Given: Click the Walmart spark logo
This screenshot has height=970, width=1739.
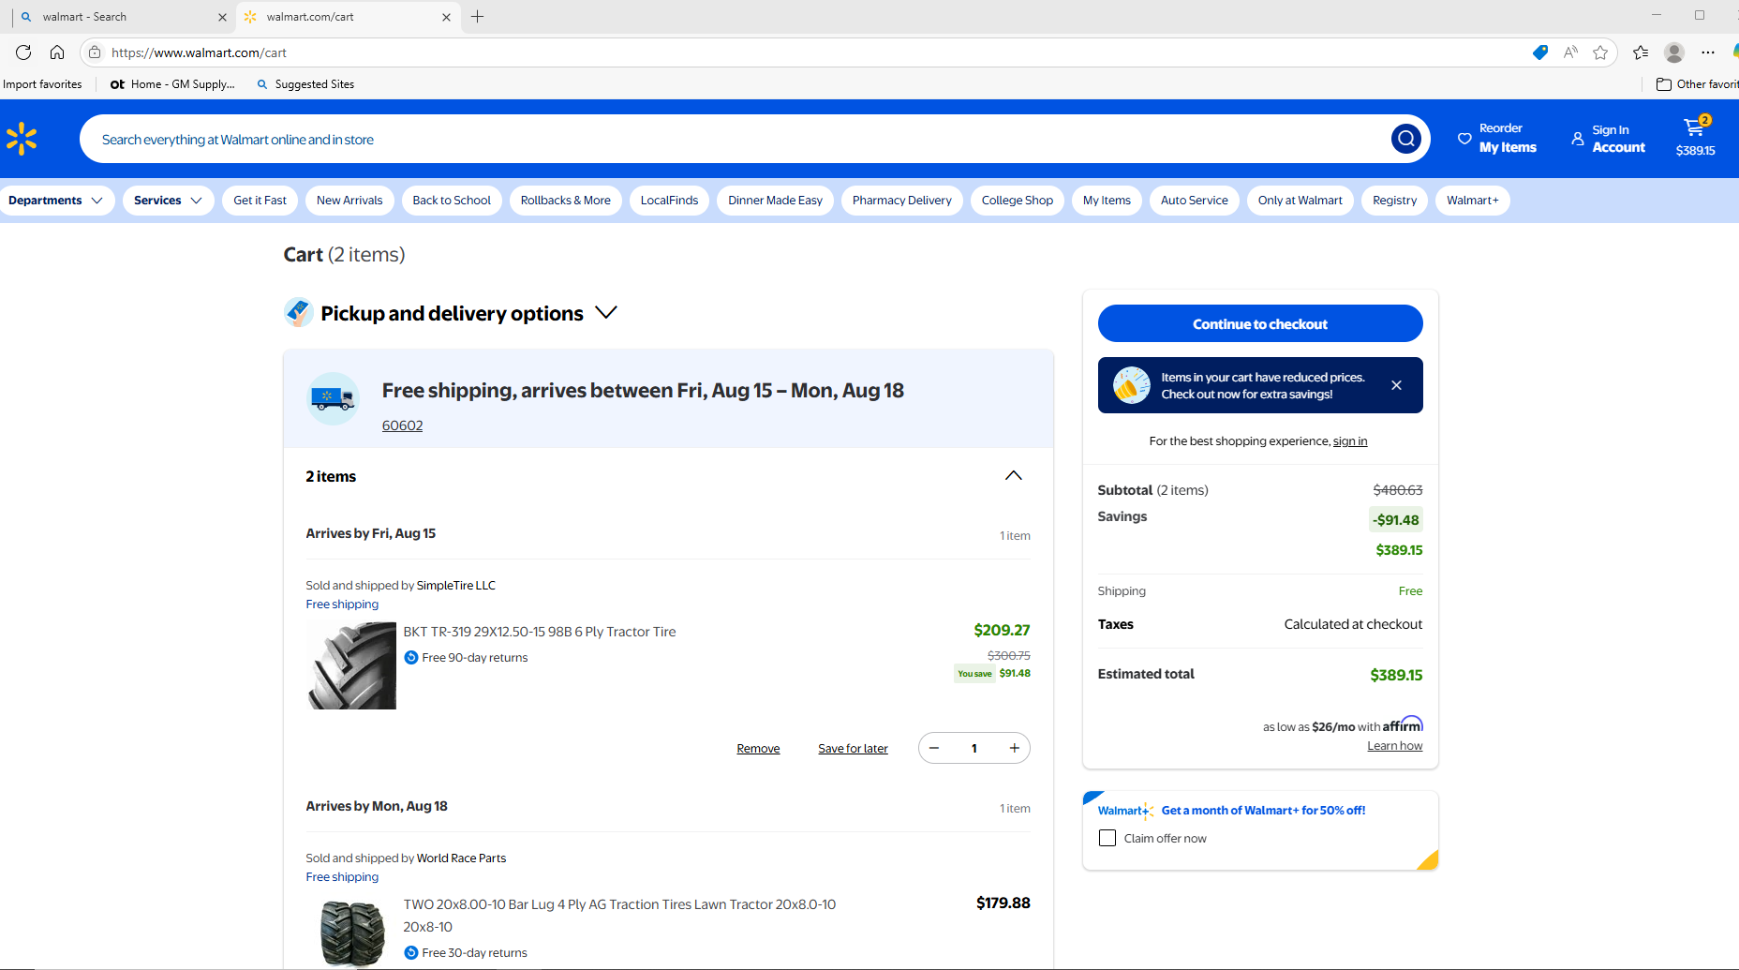Looking at the screenshot, I should click(x=22, y=139).
